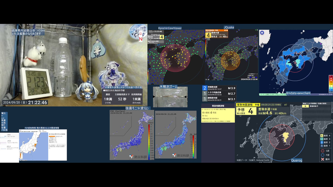This screenshot has width=333, height=187.
Task: Click the 深さ40km value in Quarog
Action: coord(280,114)
